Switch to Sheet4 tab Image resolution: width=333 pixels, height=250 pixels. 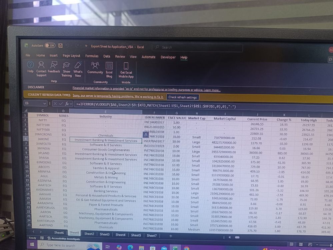pos(120,235)
